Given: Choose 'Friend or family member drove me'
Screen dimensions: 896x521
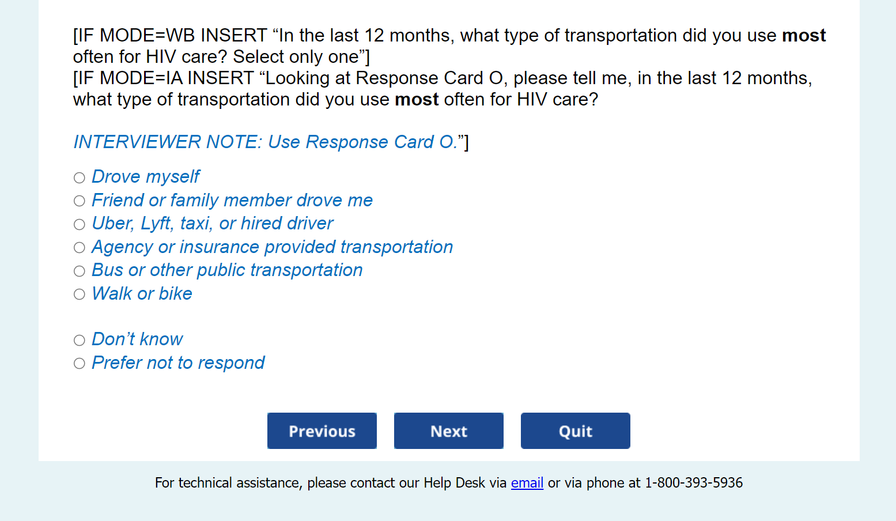Looking at the screenshot, I should [80, 201].
